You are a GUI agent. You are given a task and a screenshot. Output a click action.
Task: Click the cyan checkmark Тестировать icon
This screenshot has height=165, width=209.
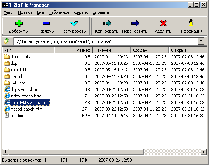click(x=74, y=23)
